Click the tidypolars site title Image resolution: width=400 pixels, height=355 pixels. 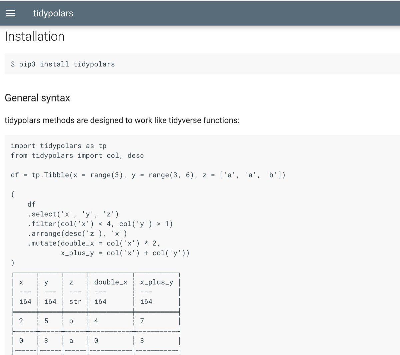pyautogui.click(x=53, y=13)
